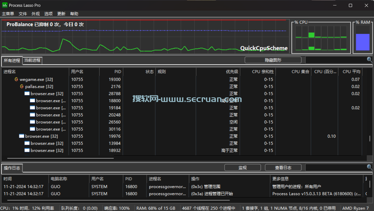This screenshot has width=374, height=211.
Task: Click the CPU 亲和性 column header
Action: tap(258, 72)
